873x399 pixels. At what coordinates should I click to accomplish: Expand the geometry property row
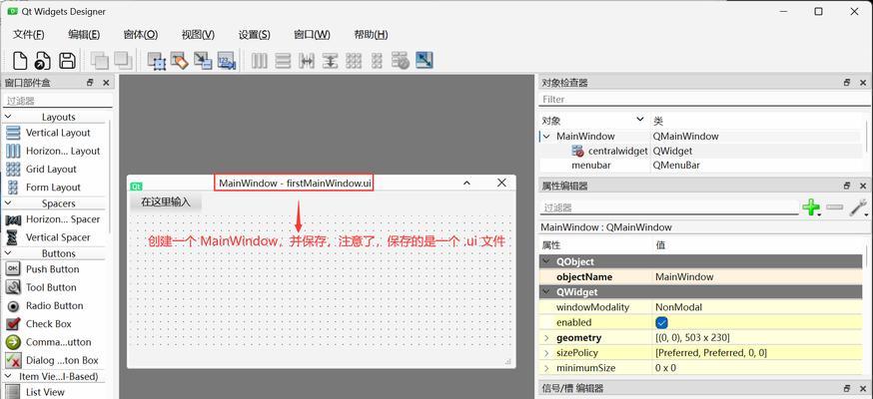546,338
